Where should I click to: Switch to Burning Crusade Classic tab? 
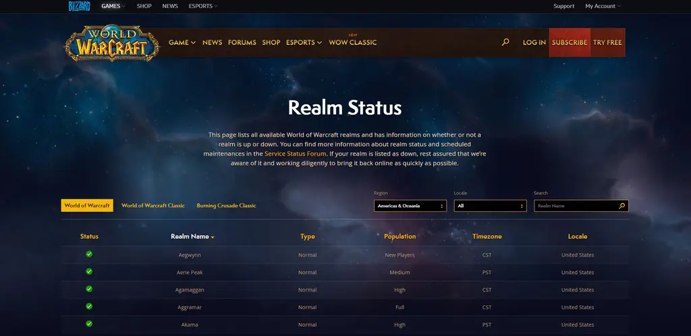point(226,205)
